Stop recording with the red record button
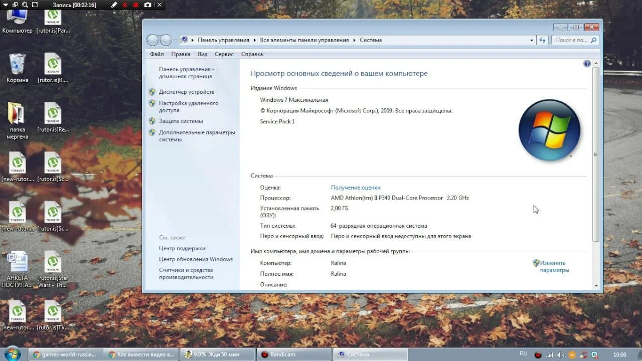This screenshot has width=642, height=361. 136,5
